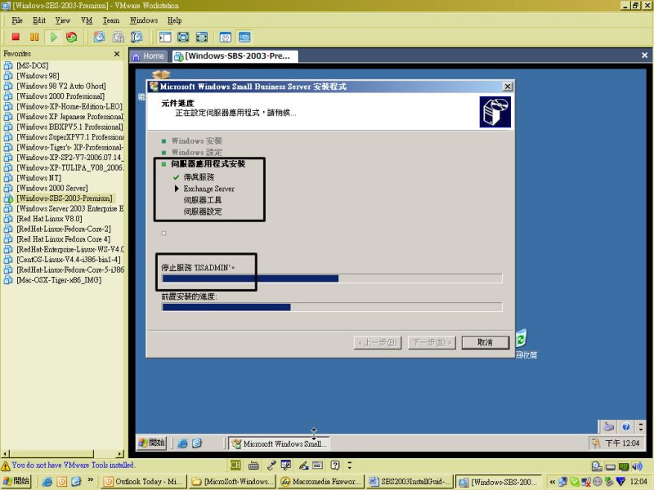Switch to the Home tab
The width and height of the screenshot is (654, 490).
(x=149, y=56)
